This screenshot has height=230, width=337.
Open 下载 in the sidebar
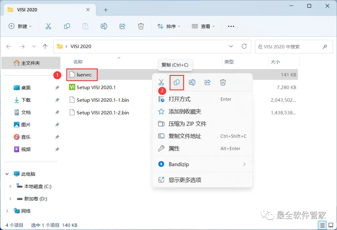tap(26, 100)
